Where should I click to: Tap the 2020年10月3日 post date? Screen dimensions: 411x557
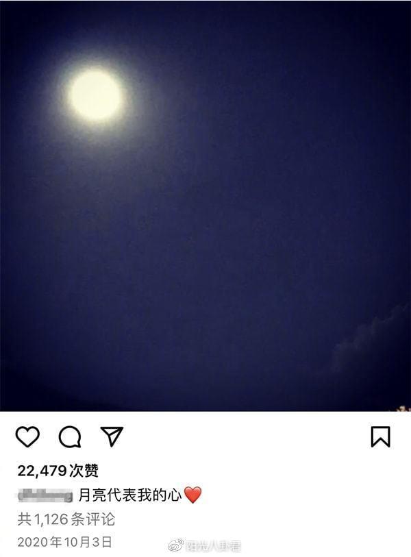64,542
